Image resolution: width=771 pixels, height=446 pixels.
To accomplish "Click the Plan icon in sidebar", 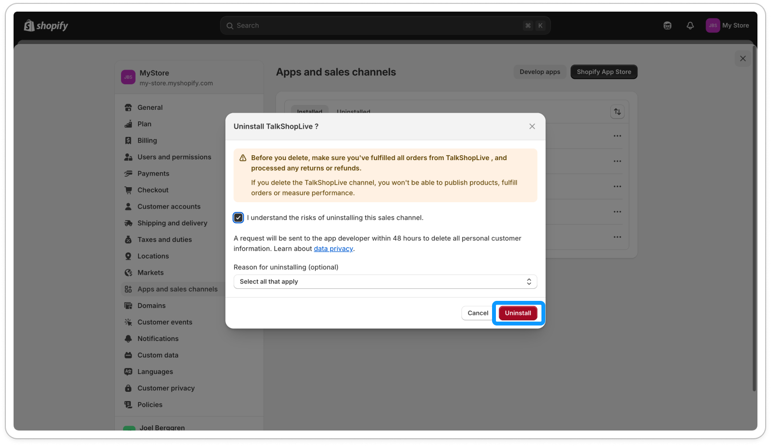I will pos(128,124).
